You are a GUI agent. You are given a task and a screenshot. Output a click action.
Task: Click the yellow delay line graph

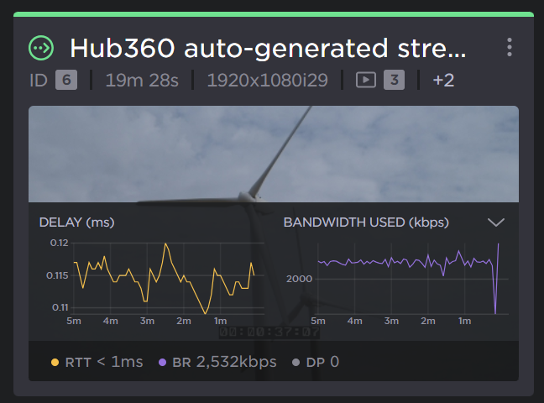164,275
